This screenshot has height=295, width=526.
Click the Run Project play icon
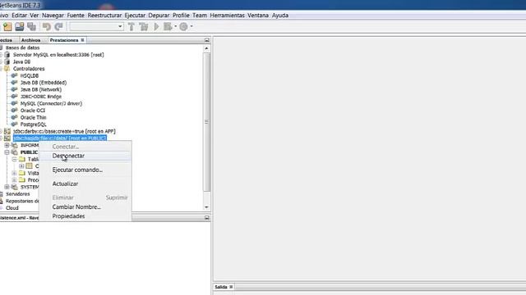[x=156, y=26]
